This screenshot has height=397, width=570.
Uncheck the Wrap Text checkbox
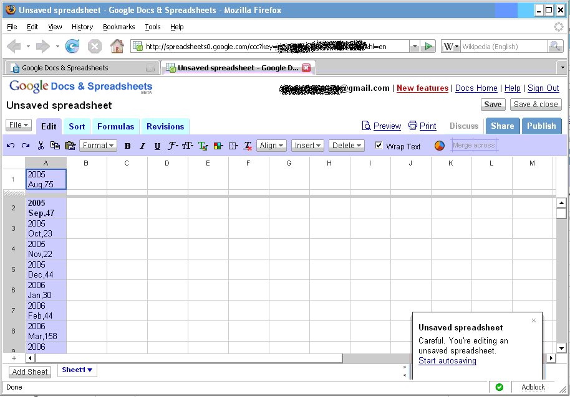379,146
